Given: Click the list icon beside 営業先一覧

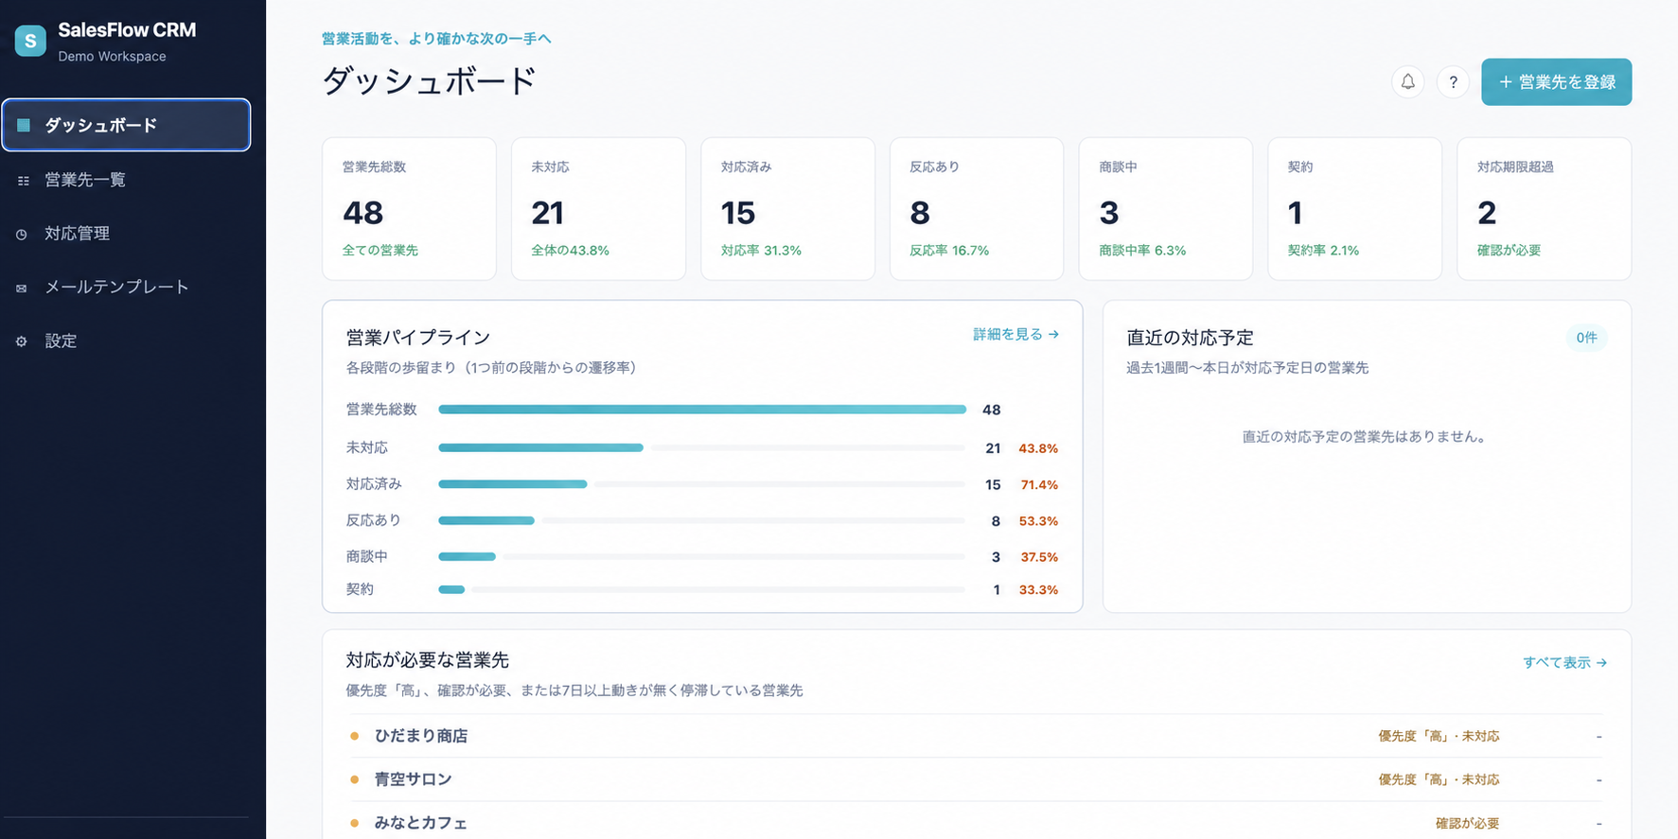Looking at the screenshot, I should click(x=24, y=180).
